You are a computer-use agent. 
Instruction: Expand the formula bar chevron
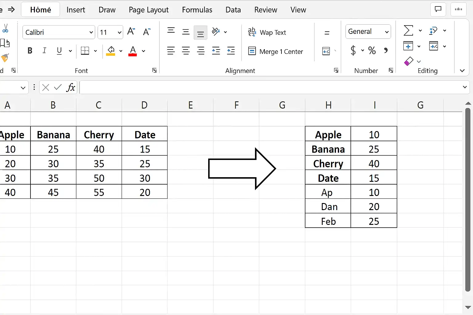click(465, 87)
